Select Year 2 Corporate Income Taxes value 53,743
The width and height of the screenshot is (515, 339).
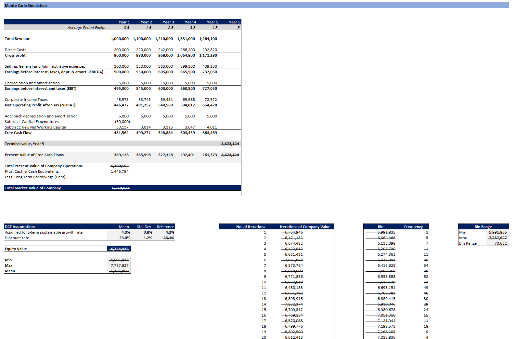click(144, 100)
